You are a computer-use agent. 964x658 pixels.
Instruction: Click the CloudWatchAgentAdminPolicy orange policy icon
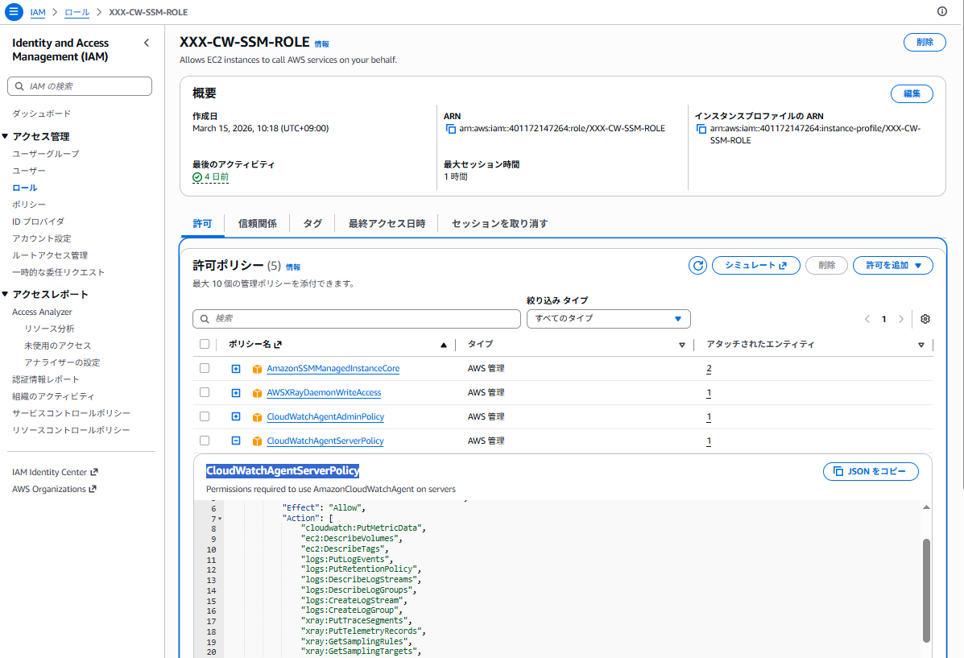257,417
